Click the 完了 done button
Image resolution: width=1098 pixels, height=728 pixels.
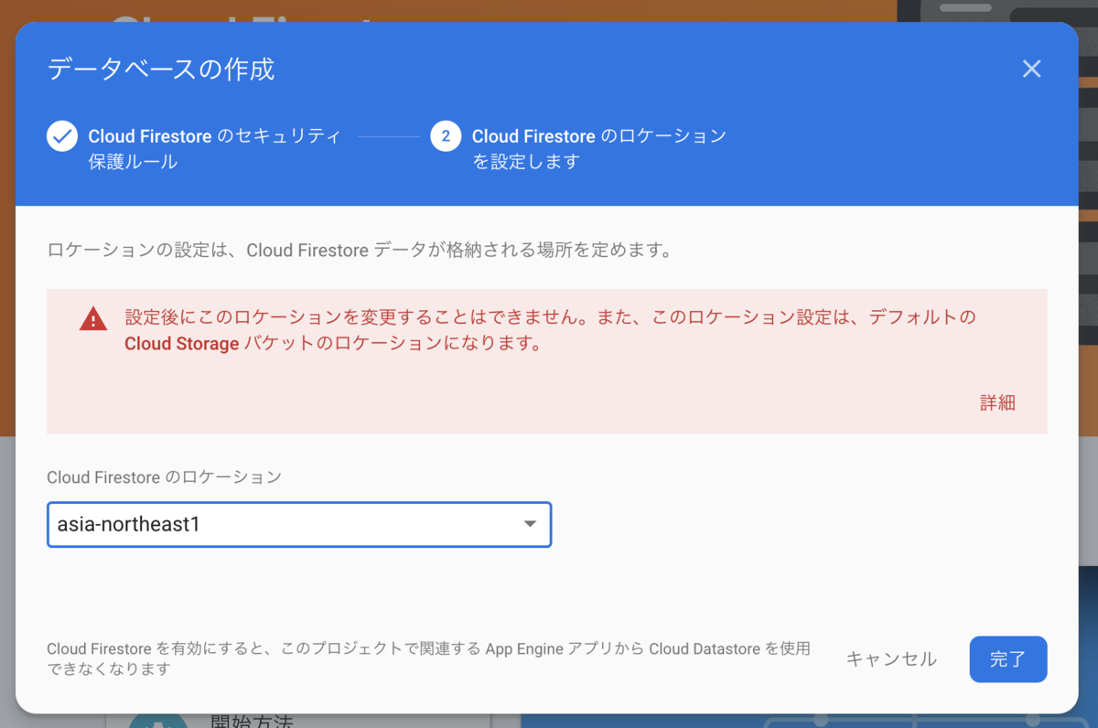(1008, 658)
